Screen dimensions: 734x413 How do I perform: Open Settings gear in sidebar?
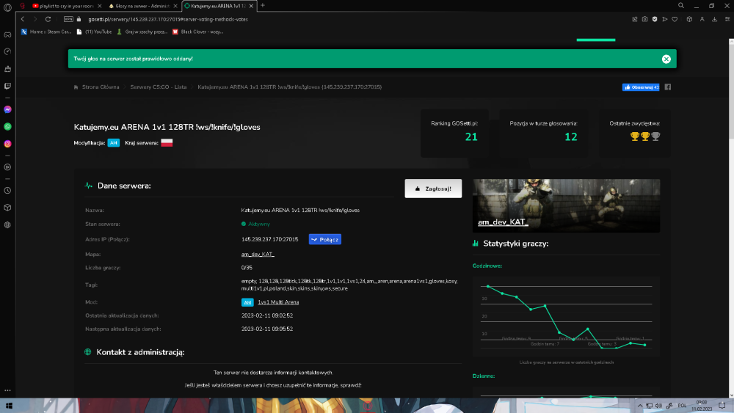click(7, 225)
